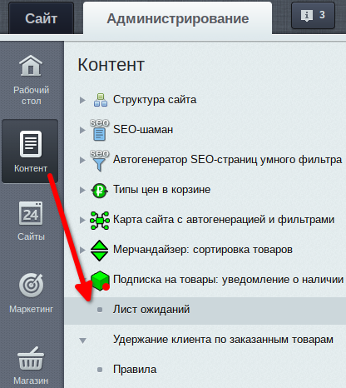Viewport: 346px width, 388px height.
Task: Open Автогенератор SEO-страниц умного фильтра
Action: coord(228,160)
